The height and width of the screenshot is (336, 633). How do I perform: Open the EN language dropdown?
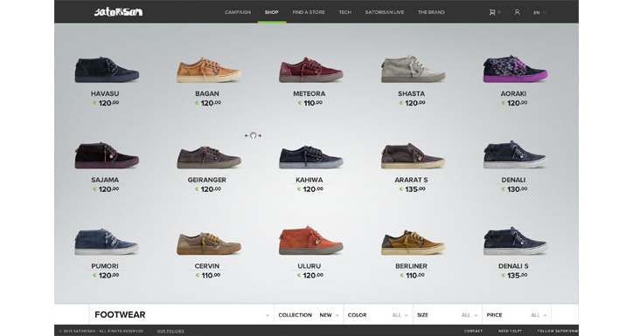point(539,12)
